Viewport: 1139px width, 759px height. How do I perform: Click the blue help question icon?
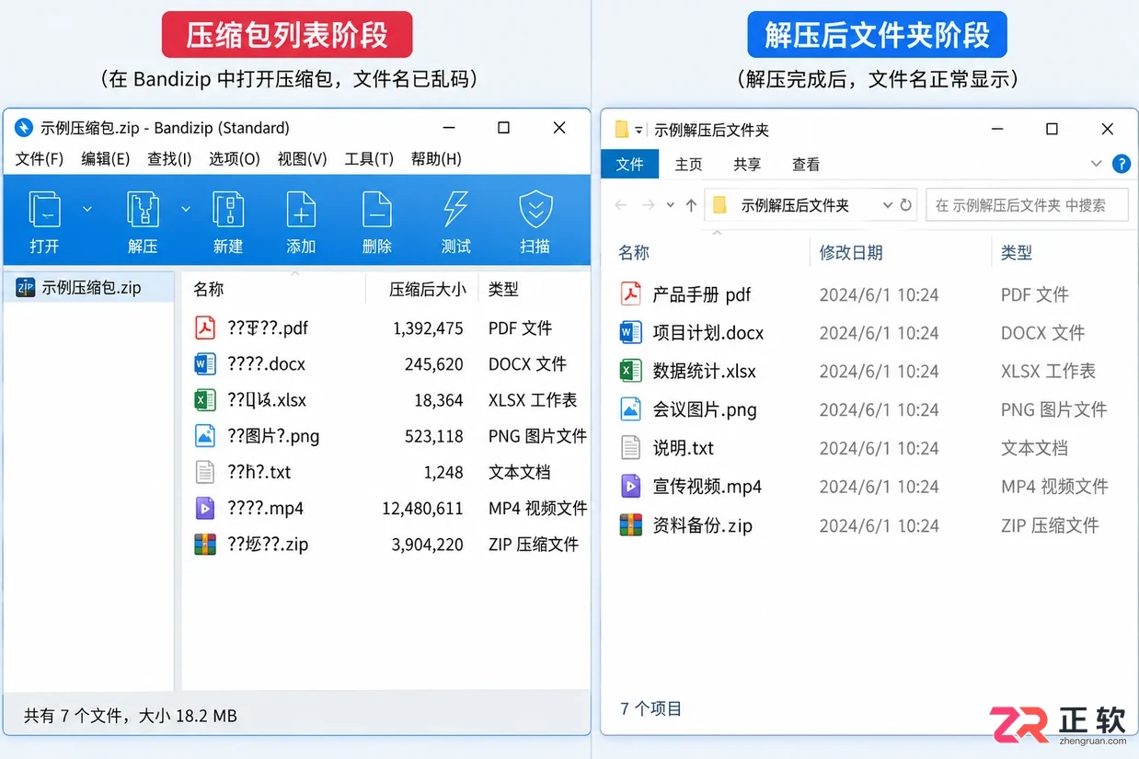click(1122, 164)
